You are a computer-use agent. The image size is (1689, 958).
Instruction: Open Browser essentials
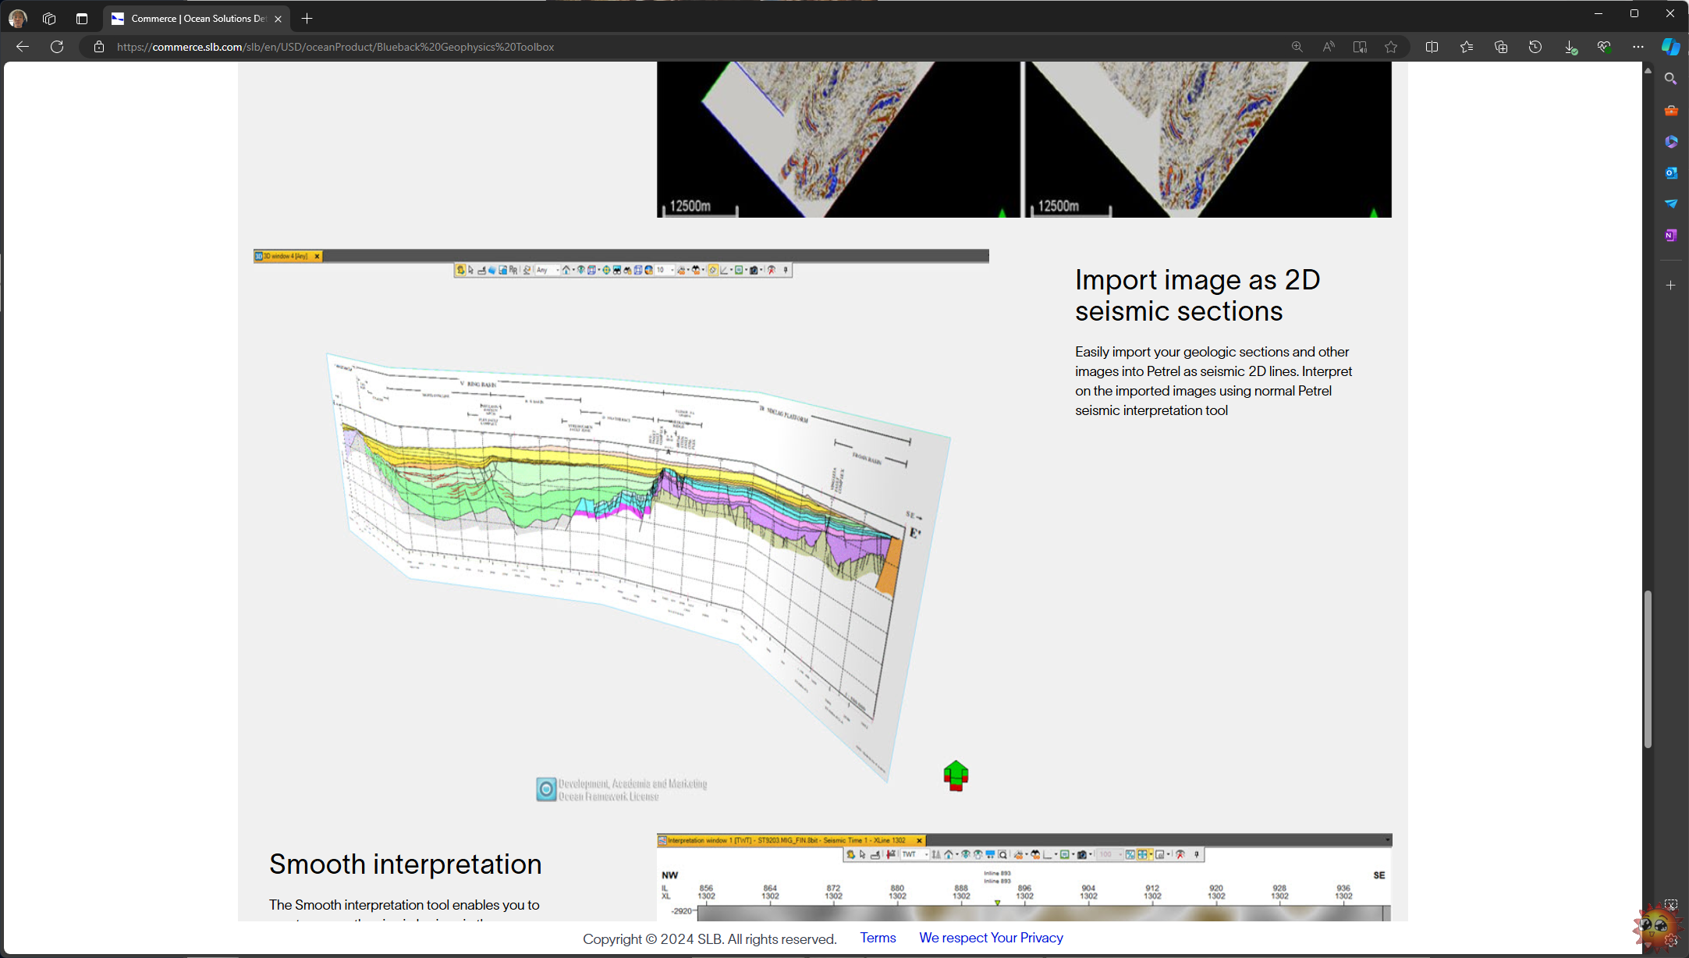(x=1604, y=47)
